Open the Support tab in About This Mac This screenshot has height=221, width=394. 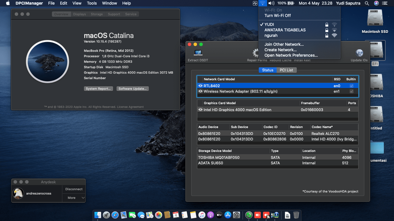tap(114, 14)
